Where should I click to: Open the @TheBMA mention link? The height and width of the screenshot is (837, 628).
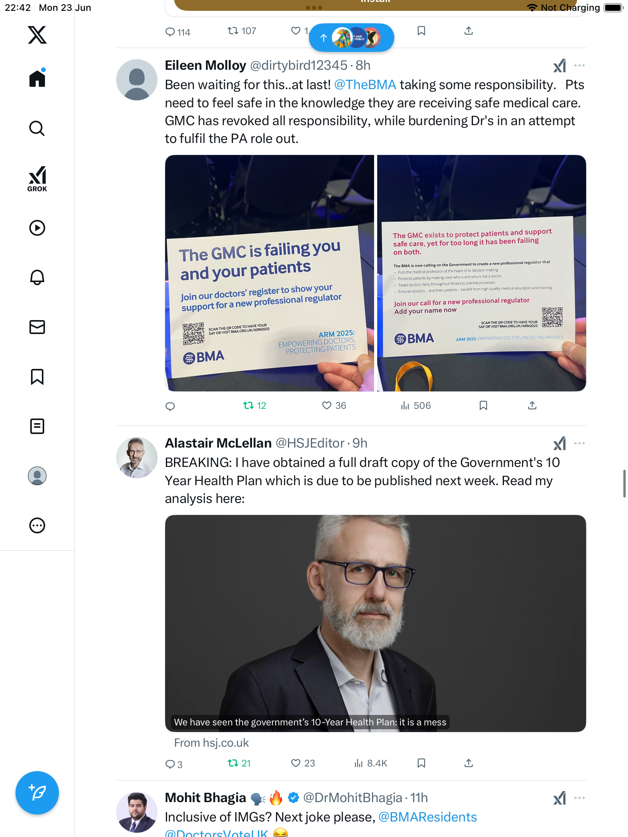(365, 85)
